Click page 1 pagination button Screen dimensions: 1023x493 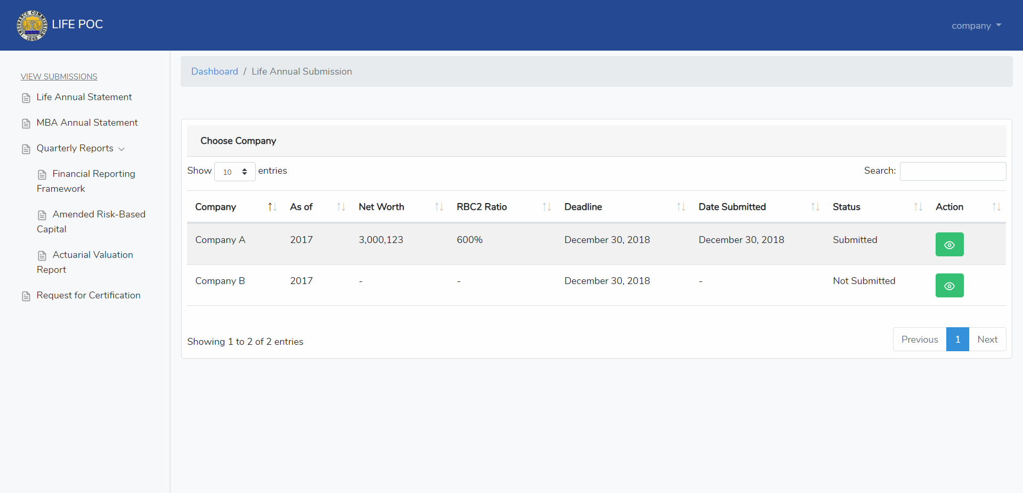coord(957,340)
